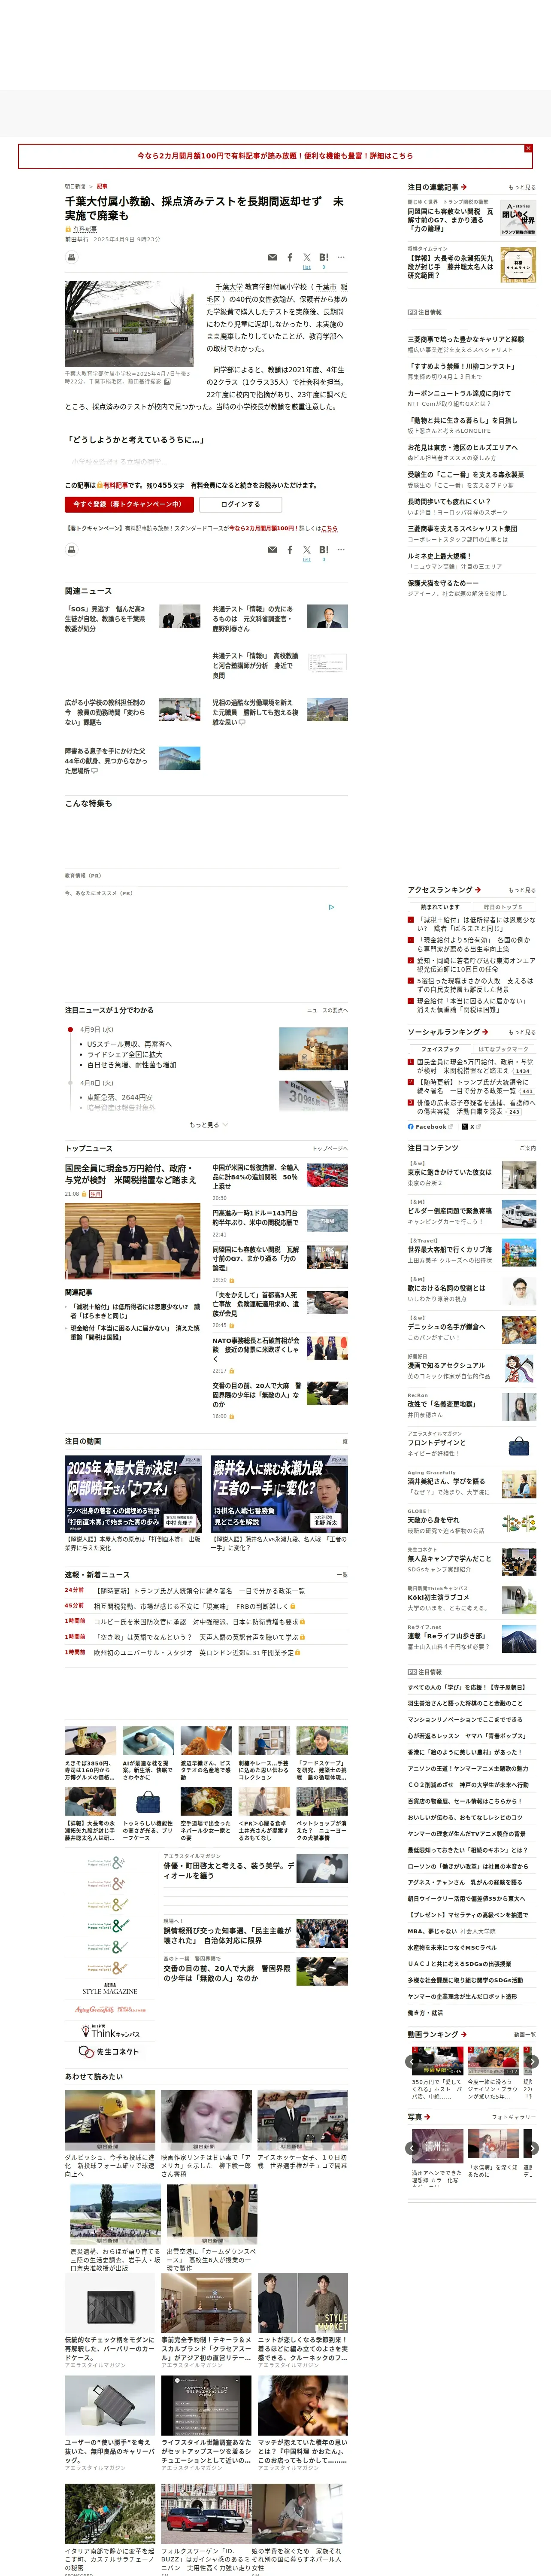
Task: Open もっと見る beside アクセスランキング
Action: coord(522,889)
